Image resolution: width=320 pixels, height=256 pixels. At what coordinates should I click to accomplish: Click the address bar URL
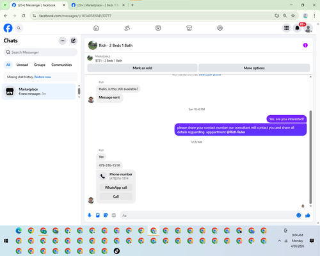(75, 16)
